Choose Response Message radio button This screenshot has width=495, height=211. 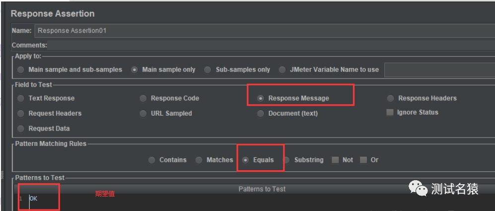[261, 99]
